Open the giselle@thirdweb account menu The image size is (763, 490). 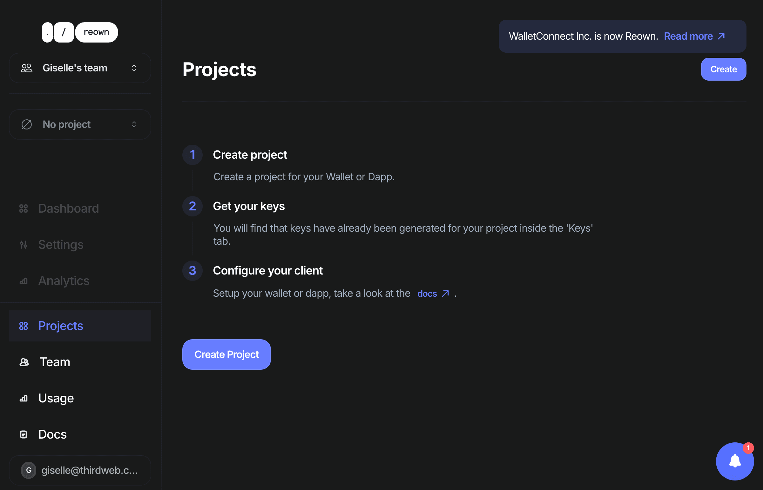[x=89, y=470]
